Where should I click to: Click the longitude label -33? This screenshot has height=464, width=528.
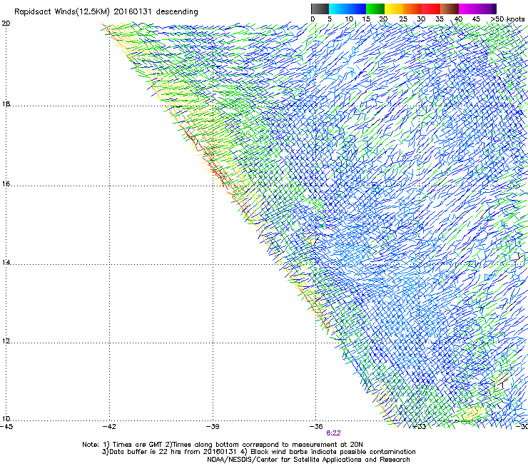(x=420, y=427)
